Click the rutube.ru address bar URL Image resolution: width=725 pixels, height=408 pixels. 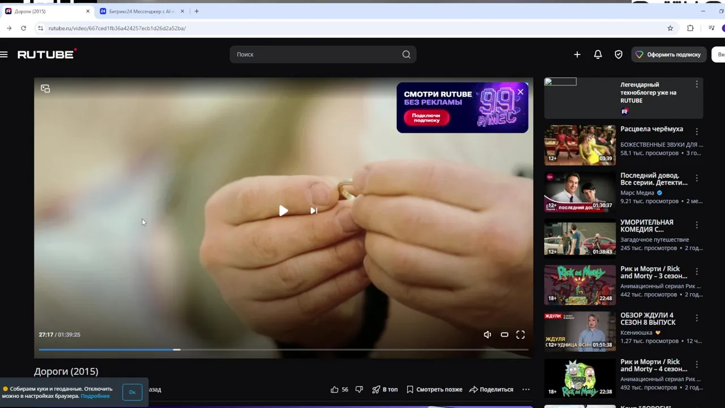click(x=117, y=28)
